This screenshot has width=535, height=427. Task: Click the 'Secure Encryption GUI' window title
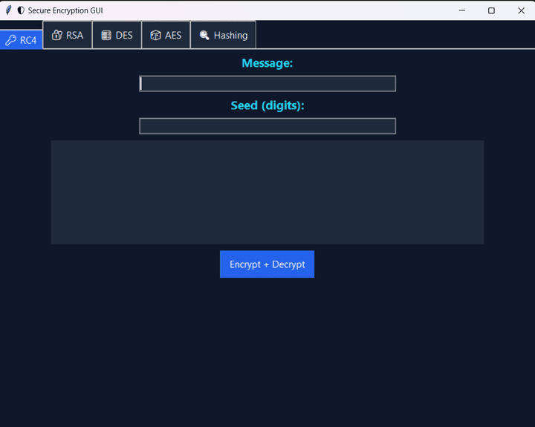tap(65, 10)
